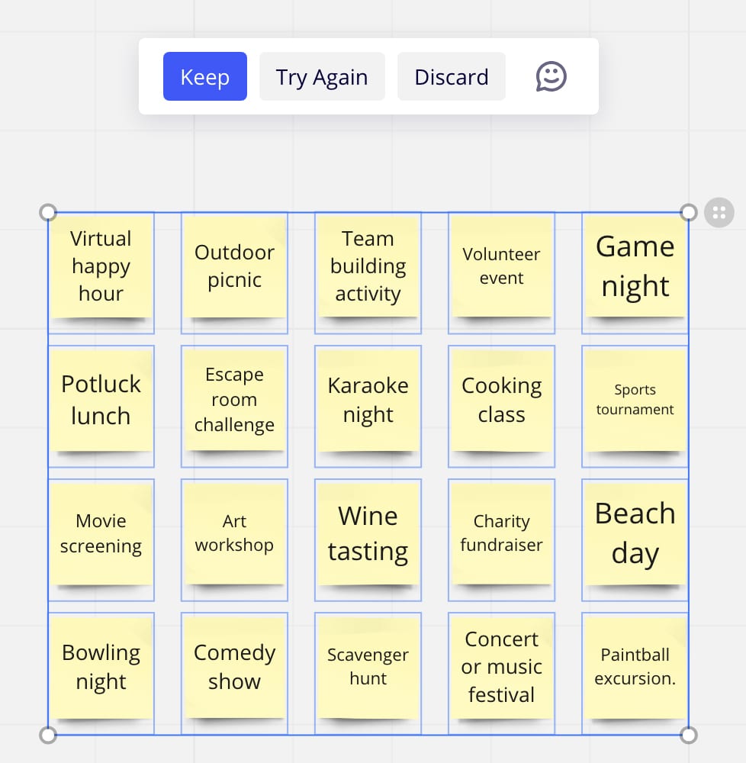Select the Virtual happy hour sticky note
Image resolution: width=746 pixels, height=763 pixels.
click(x=101, y=266)
